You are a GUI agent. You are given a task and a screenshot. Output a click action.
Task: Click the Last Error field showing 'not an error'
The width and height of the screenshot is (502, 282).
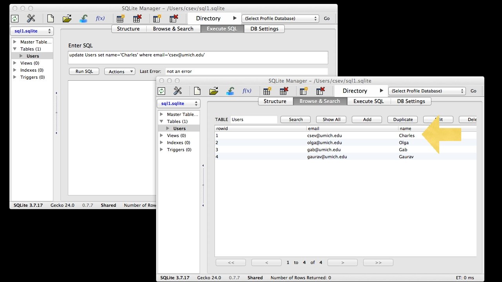[246, 71]
